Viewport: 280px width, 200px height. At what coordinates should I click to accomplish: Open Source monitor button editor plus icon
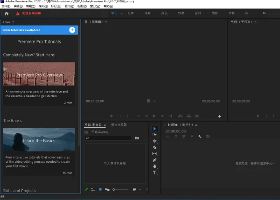pyautogui.click(x=219, y=117)
